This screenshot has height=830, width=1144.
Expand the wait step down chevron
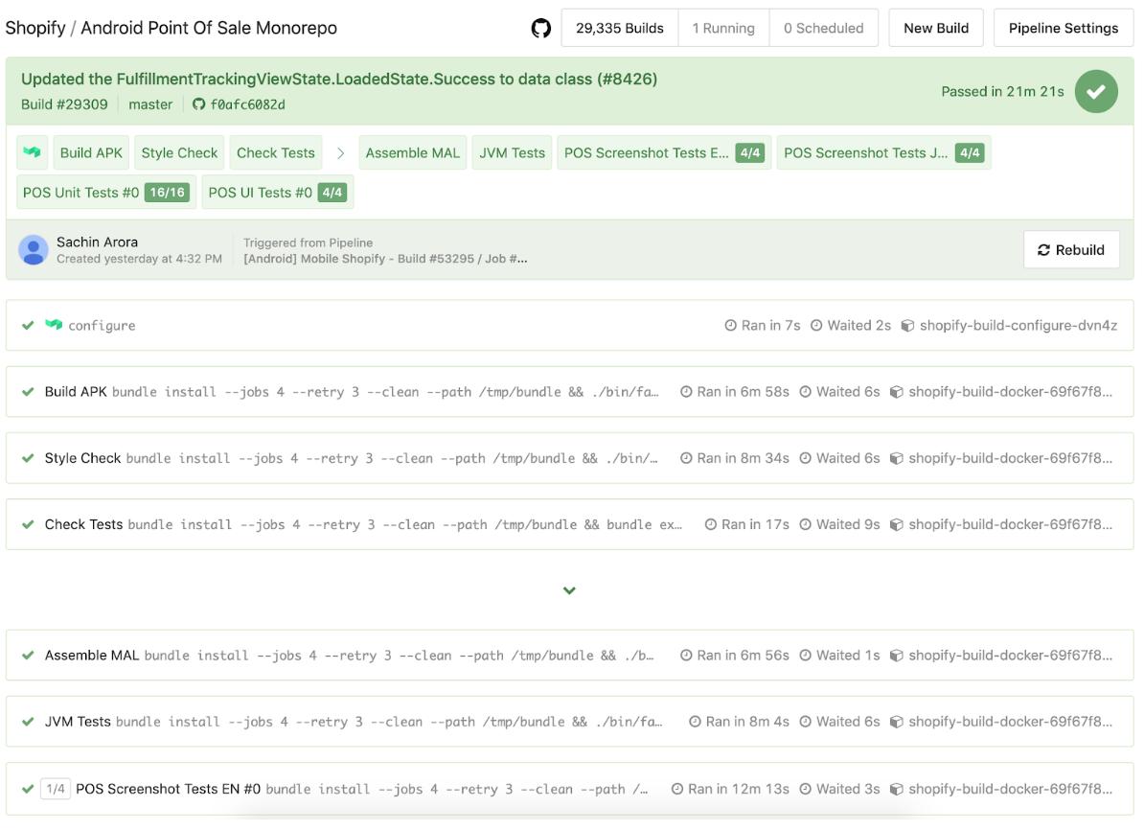point(569,590)
